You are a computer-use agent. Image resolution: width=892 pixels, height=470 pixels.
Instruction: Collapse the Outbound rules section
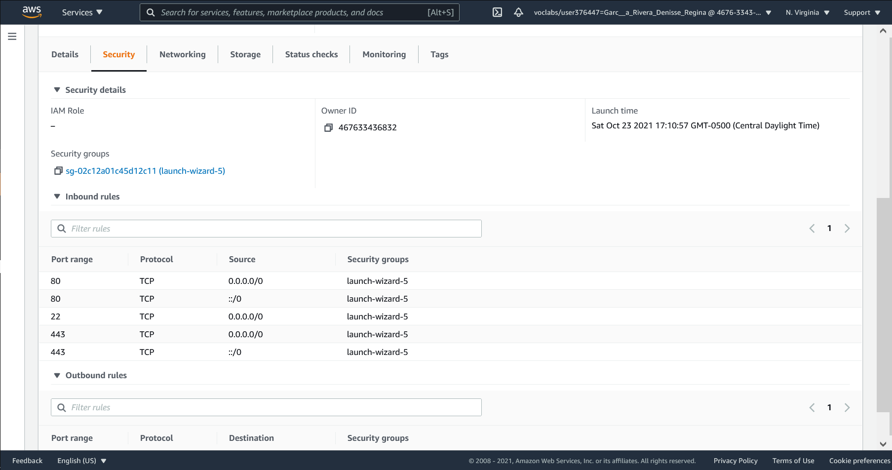(x=57, y=375)
